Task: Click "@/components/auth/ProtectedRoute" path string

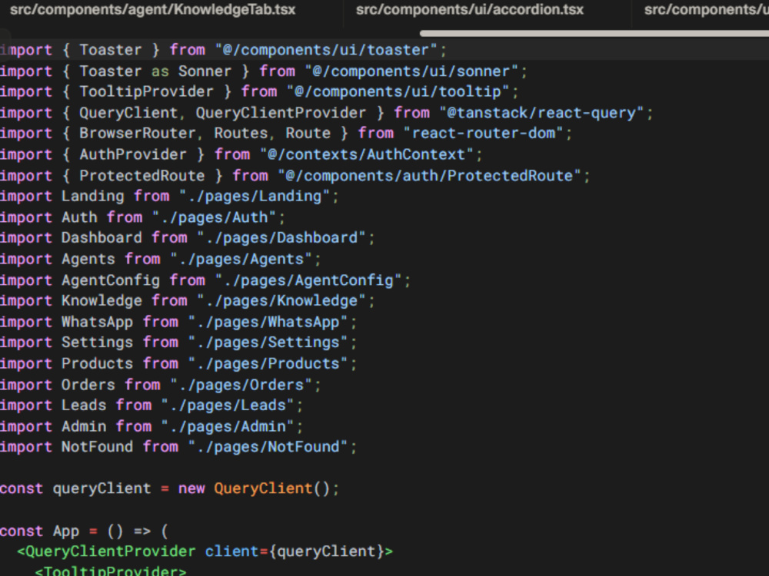Action: [429, 176]
